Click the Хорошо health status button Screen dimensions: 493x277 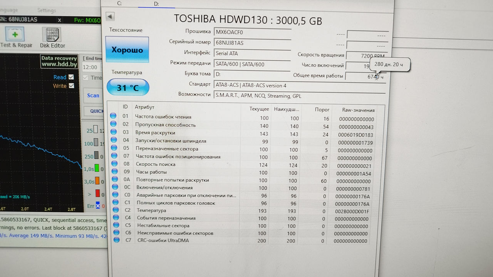tap(127, 50)
